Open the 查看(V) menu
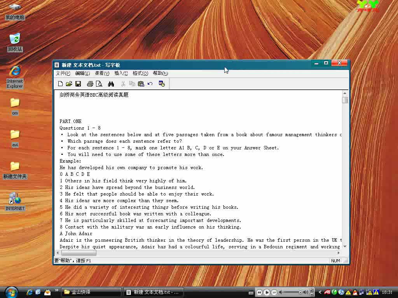Viewport: 398px width, 298px height. 102,73
